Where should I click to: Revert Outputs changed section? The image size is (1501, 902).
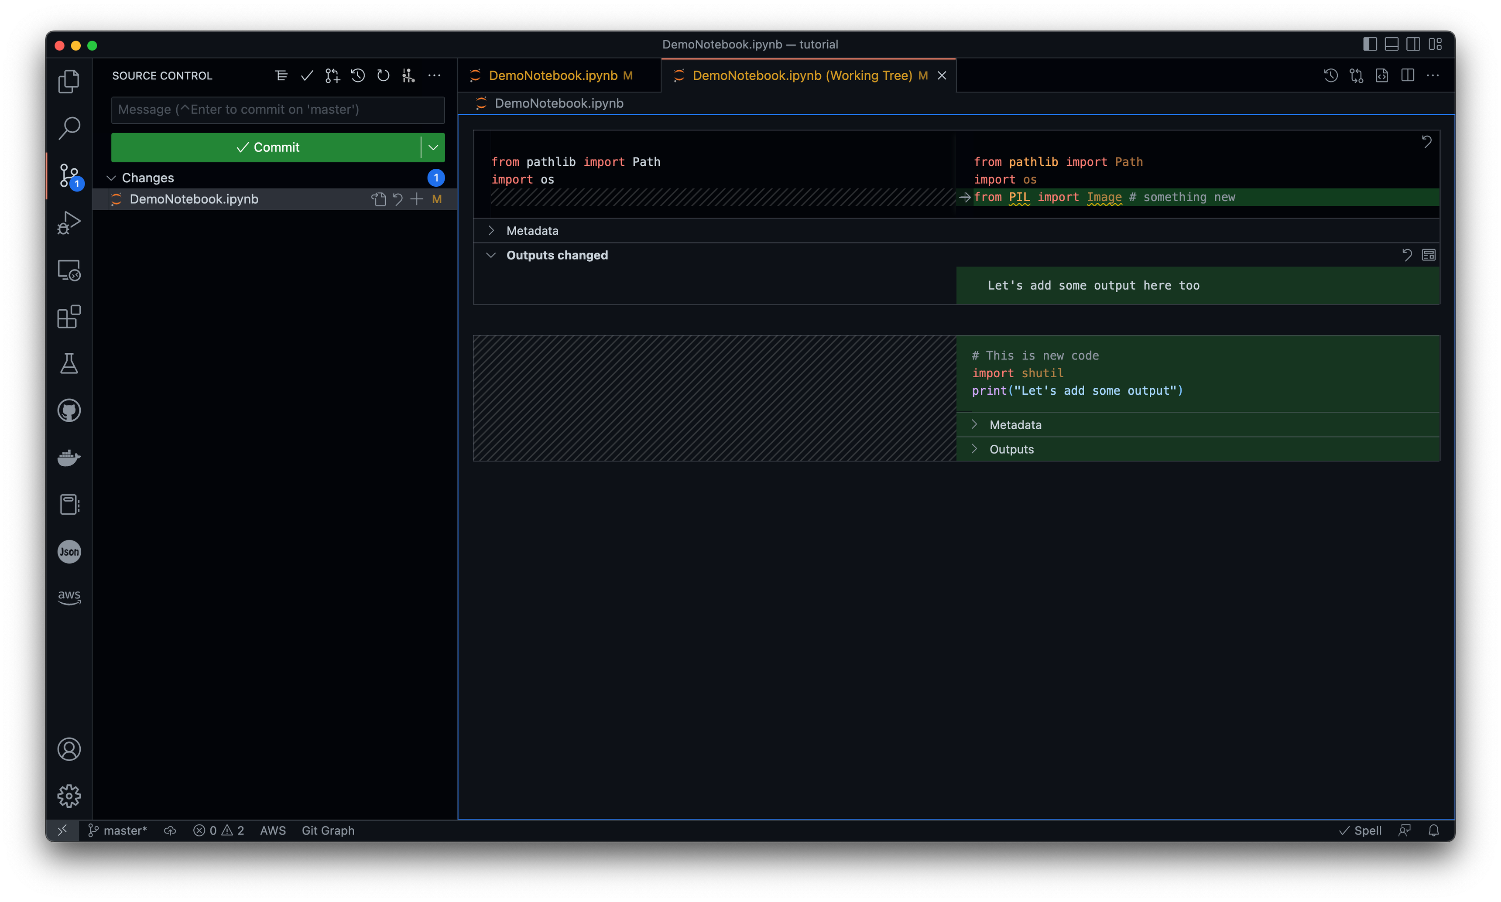(x=1407, y=255)
